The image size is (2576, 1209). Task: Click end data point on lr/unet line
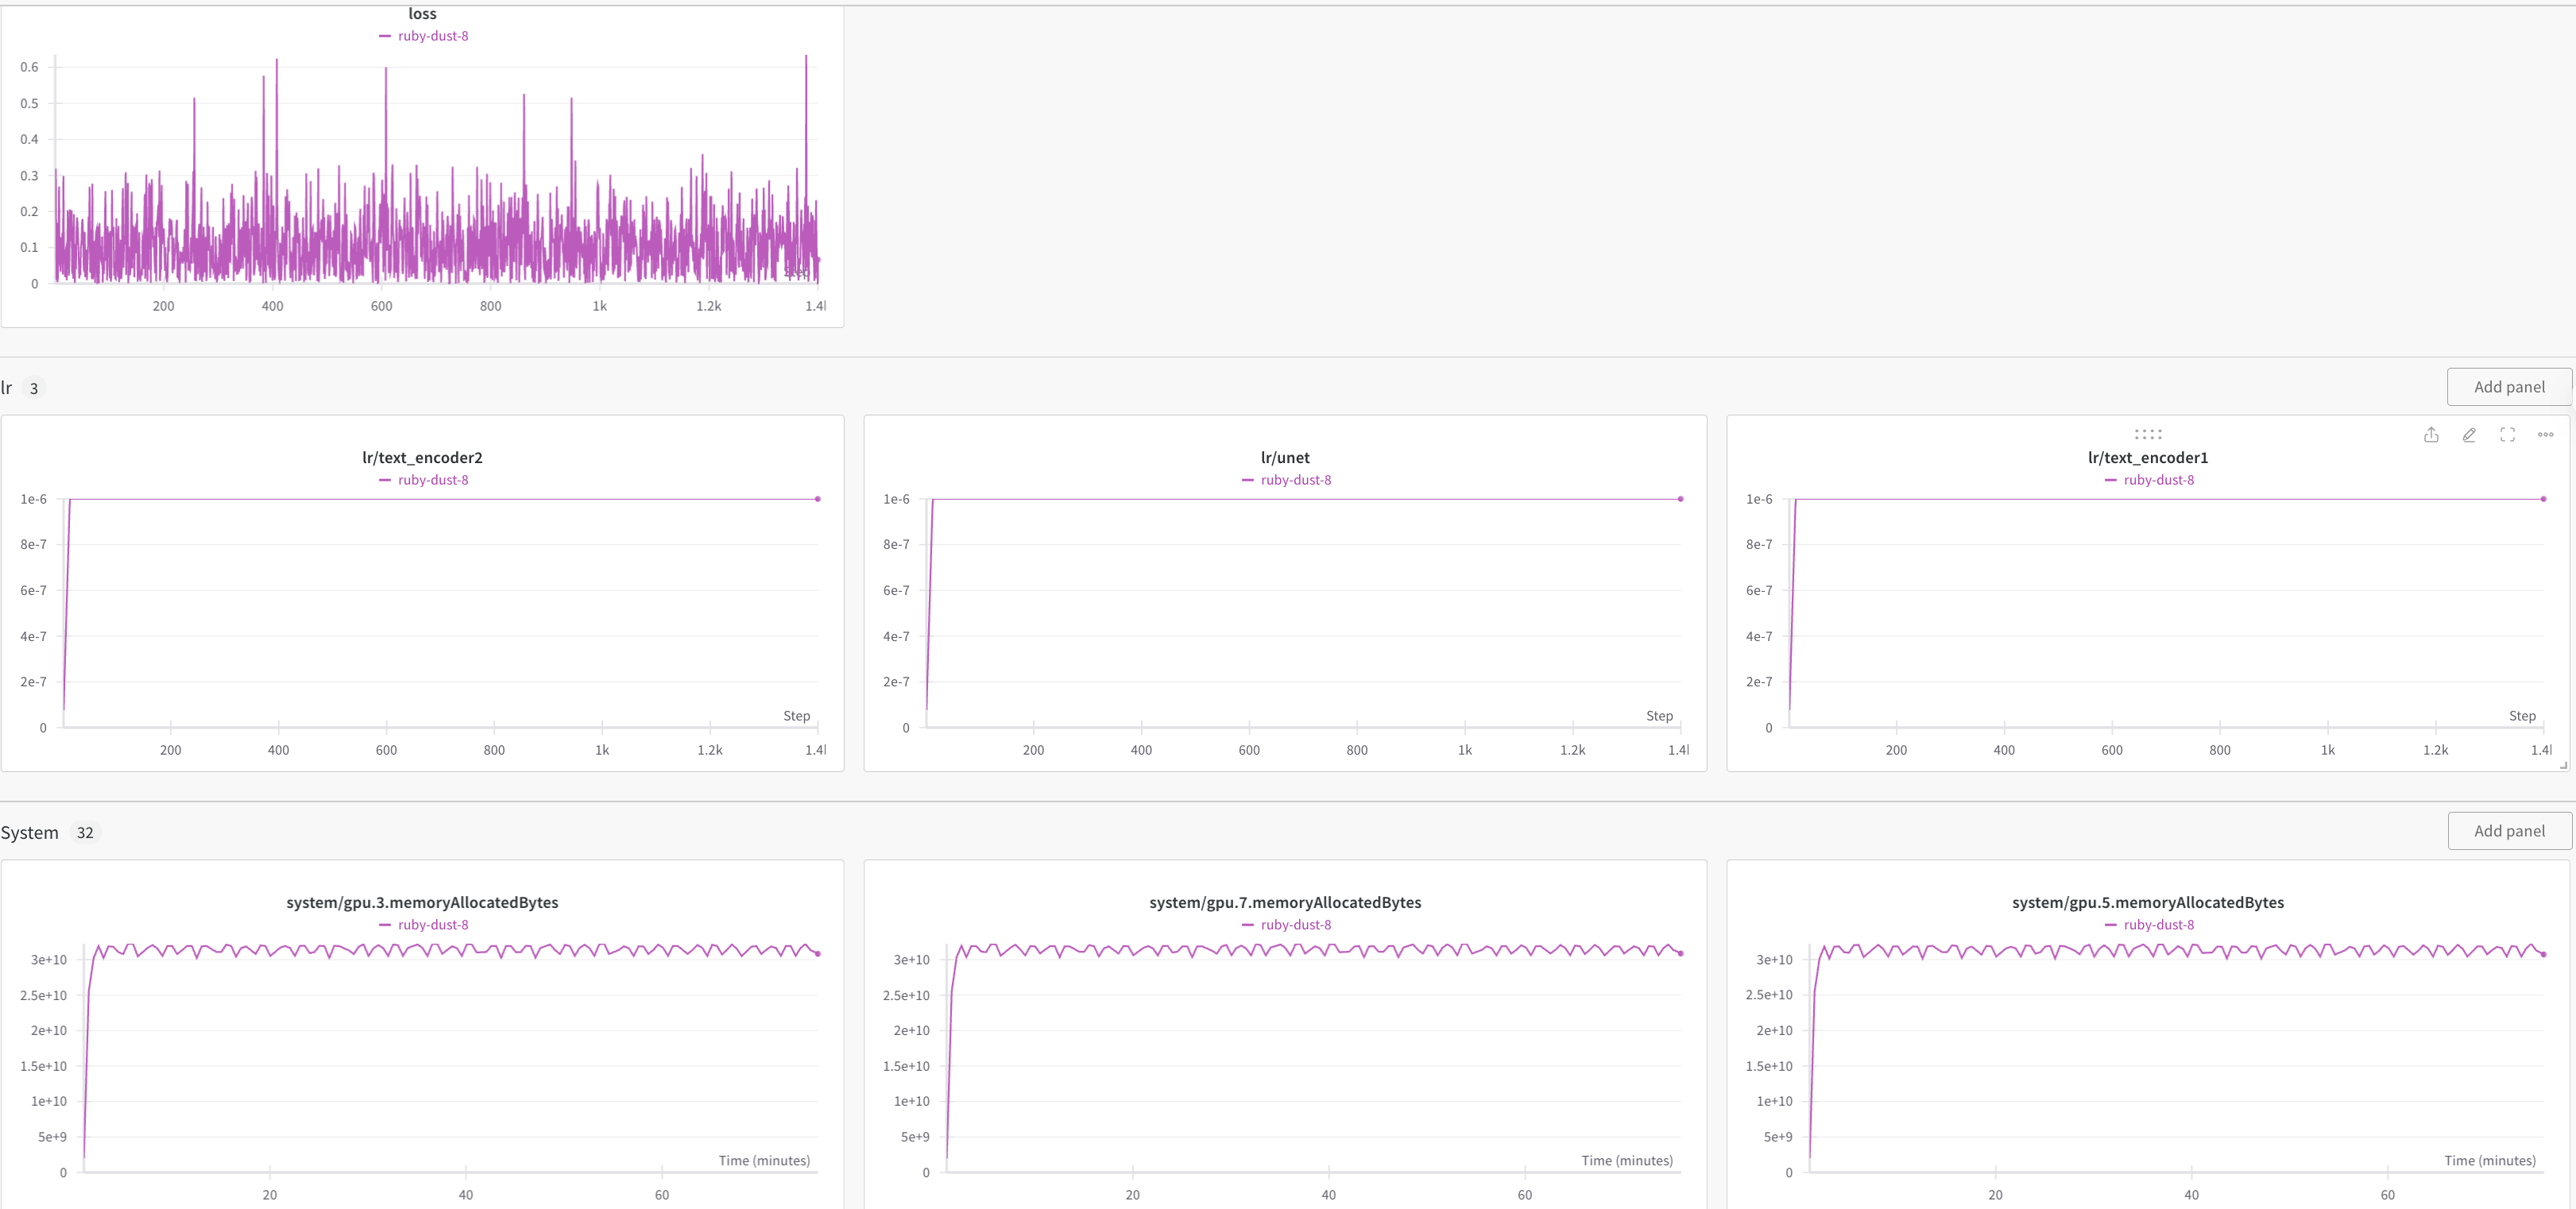[x=1680, y=499]
